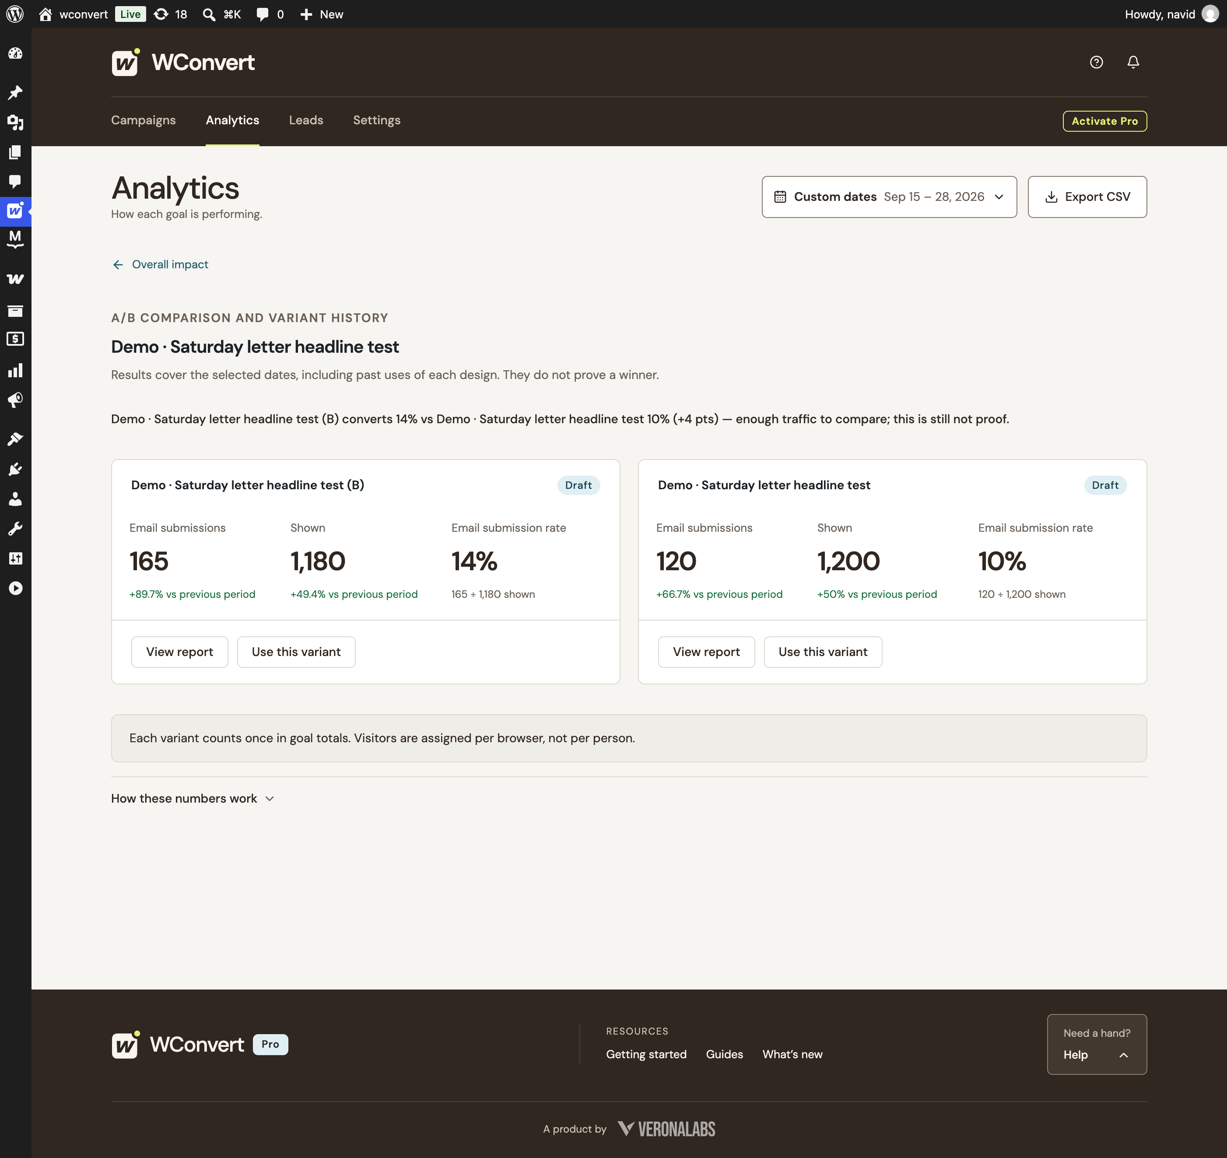Open Tools wrench icon in sidebar
The height and width of the screenshot is (1158, 1227).
click(15, 529)
